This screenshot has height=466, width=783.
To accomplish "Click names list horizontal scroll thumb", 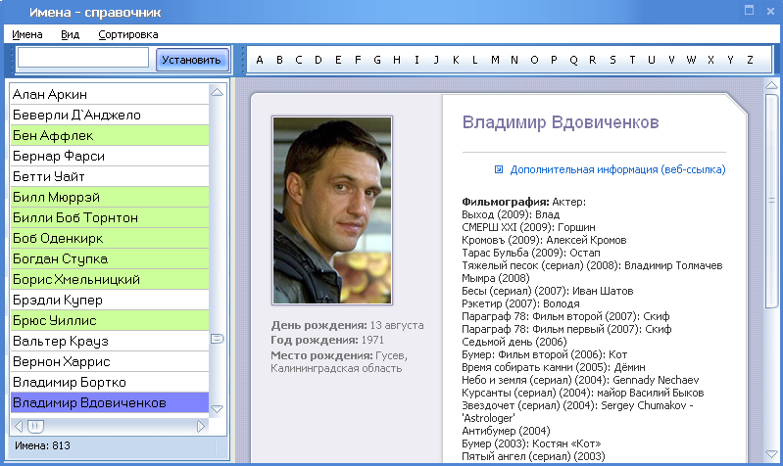I will (35, 426).
